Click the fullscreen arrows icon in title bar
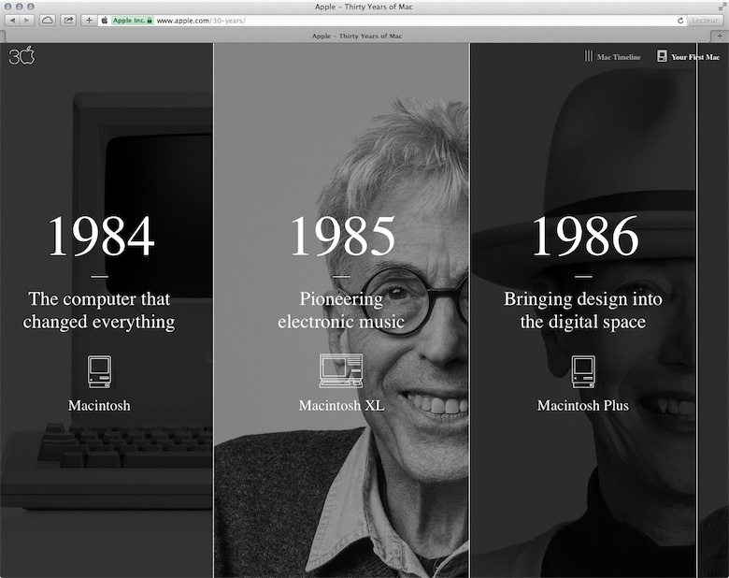729x578 pixels. [x=722, y=7]
